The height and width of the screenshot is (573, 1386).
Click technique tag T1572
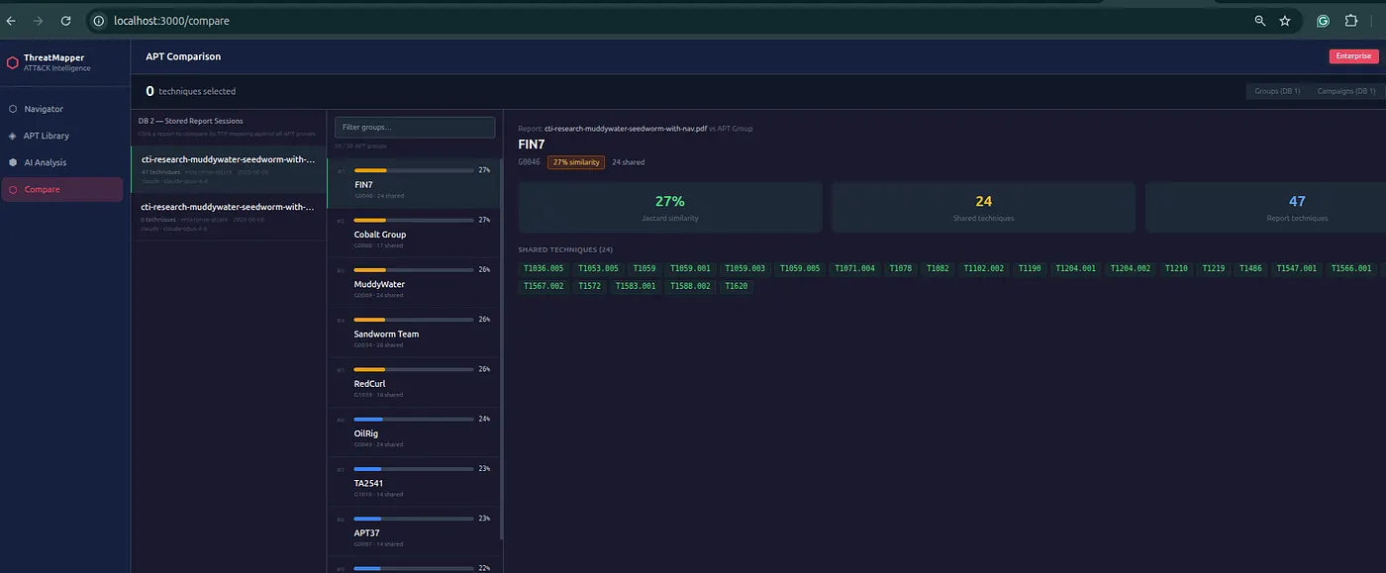(x=589, y=286)
